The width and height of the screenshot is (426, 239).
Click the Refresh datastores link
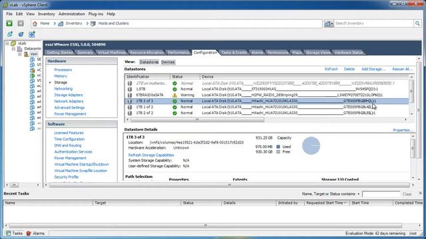[331, 69]
